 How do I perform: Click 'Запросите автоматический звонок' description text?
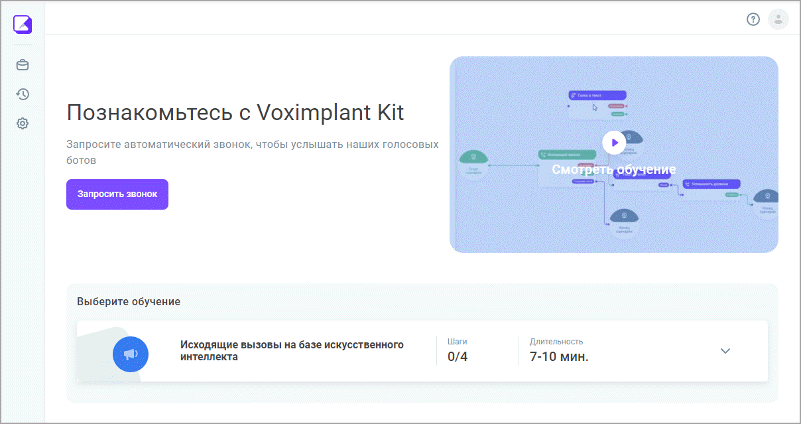click(x=253, y=152)
